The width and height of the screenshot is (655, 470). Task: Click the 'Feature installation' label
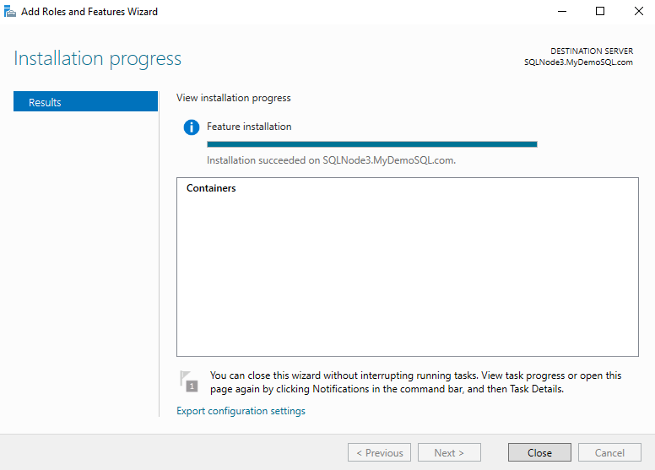[249, 127]
